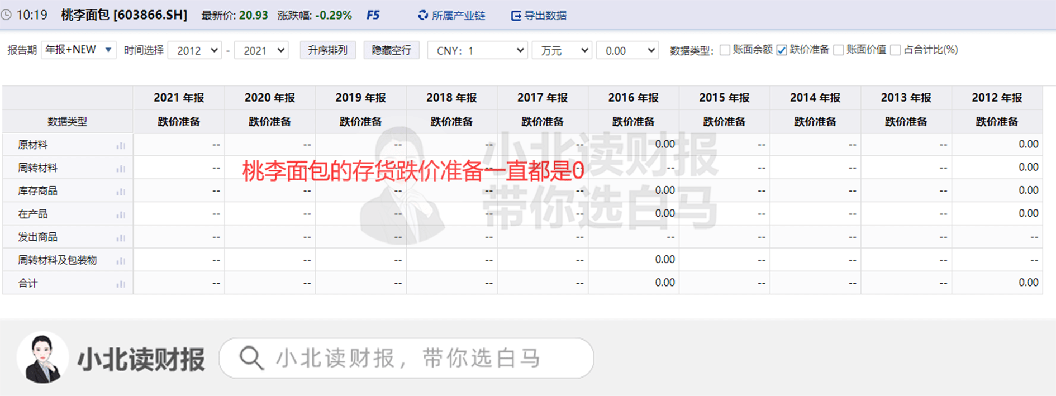Image resolution: width=1056 pixels, height=396 pixels.
Task: Enable the 占合计比(%) checkbox
Action: coord(896,50)
